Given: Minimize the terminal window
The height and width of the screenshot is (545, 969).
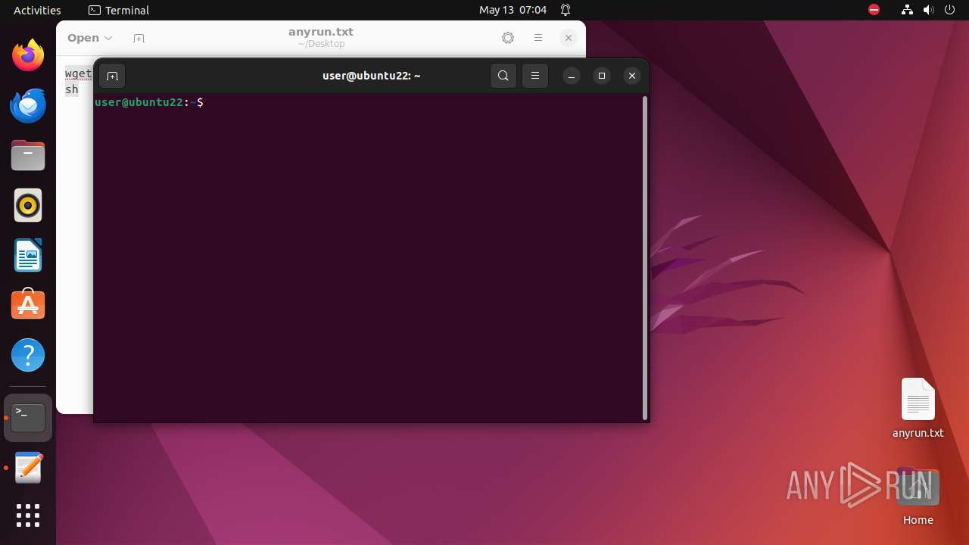Looking at the screenshot, I should tap(572, 76).
